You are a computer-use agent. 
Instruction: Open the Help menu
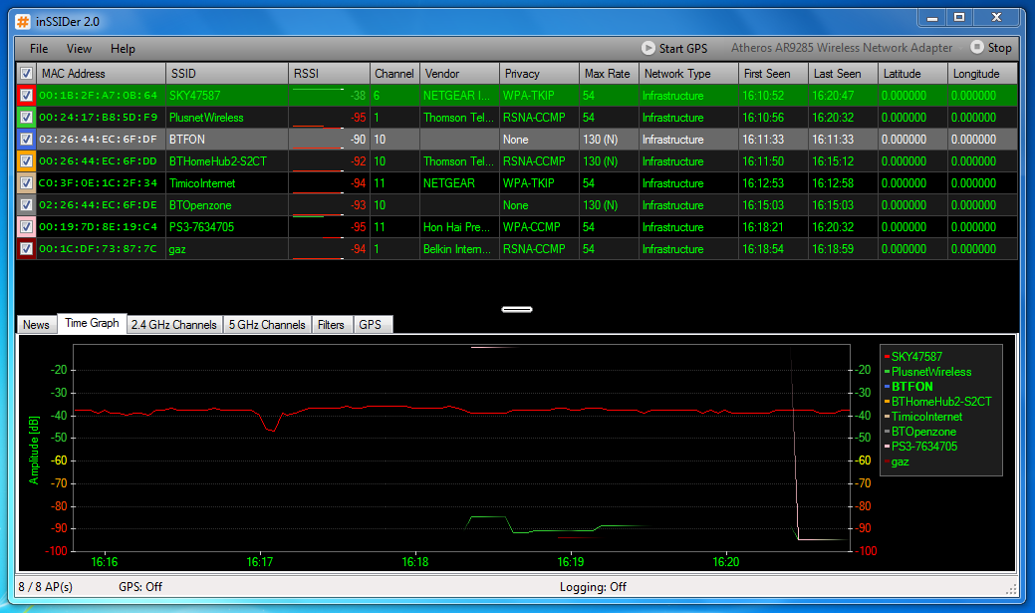click(x=123, y=48)
